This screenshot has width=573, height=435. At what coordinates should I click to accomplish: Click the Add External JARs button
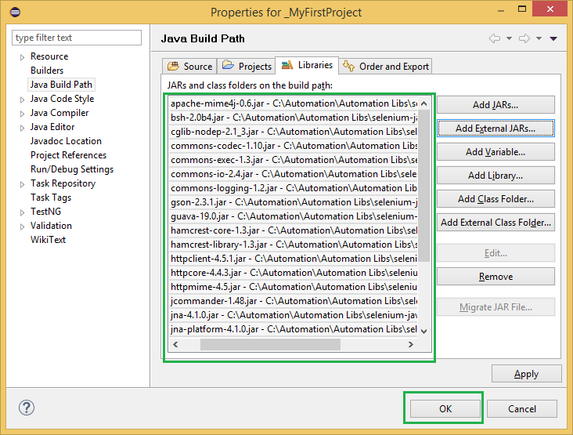coord(495,128)
